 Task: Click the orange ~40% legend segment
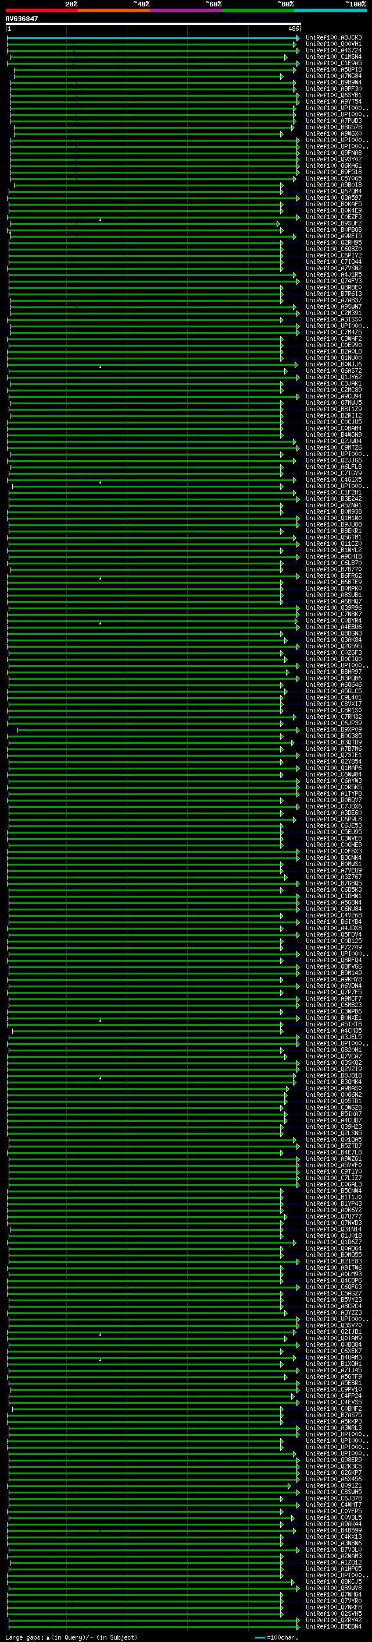point(114,10)
